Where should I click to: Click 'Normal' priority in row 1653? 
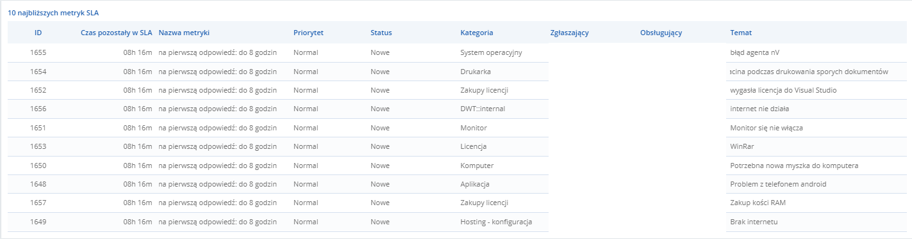306,146
